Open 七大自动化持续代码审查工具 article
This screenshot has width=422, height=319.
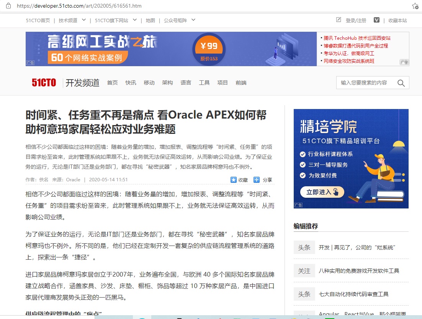click(x=353, y=294)
